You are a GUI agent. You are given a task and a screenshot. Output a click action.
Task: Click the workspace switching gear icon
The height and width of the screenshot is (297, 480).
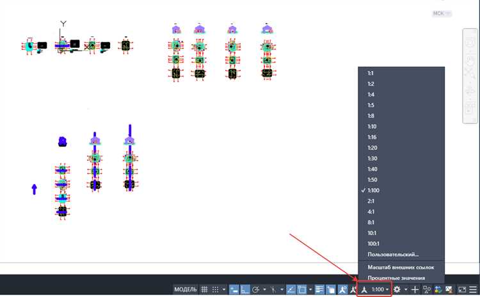397,289
